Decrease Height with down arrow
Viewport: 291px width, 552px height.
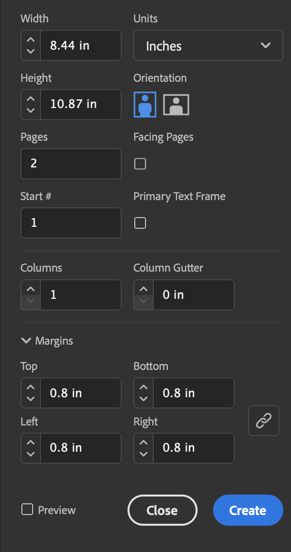coord(31,110)
